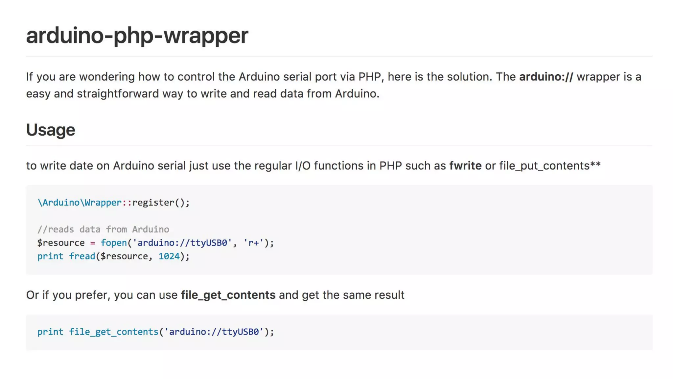This screenshot has height=379, width=673.
Task: Click the fopen function name
Action: pyautogui.click(x=113, y=243)
